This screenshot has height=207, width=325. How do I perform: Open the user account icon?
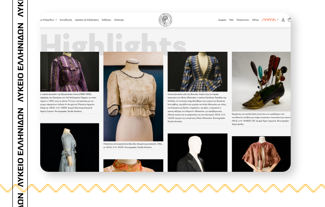(283, 20)
